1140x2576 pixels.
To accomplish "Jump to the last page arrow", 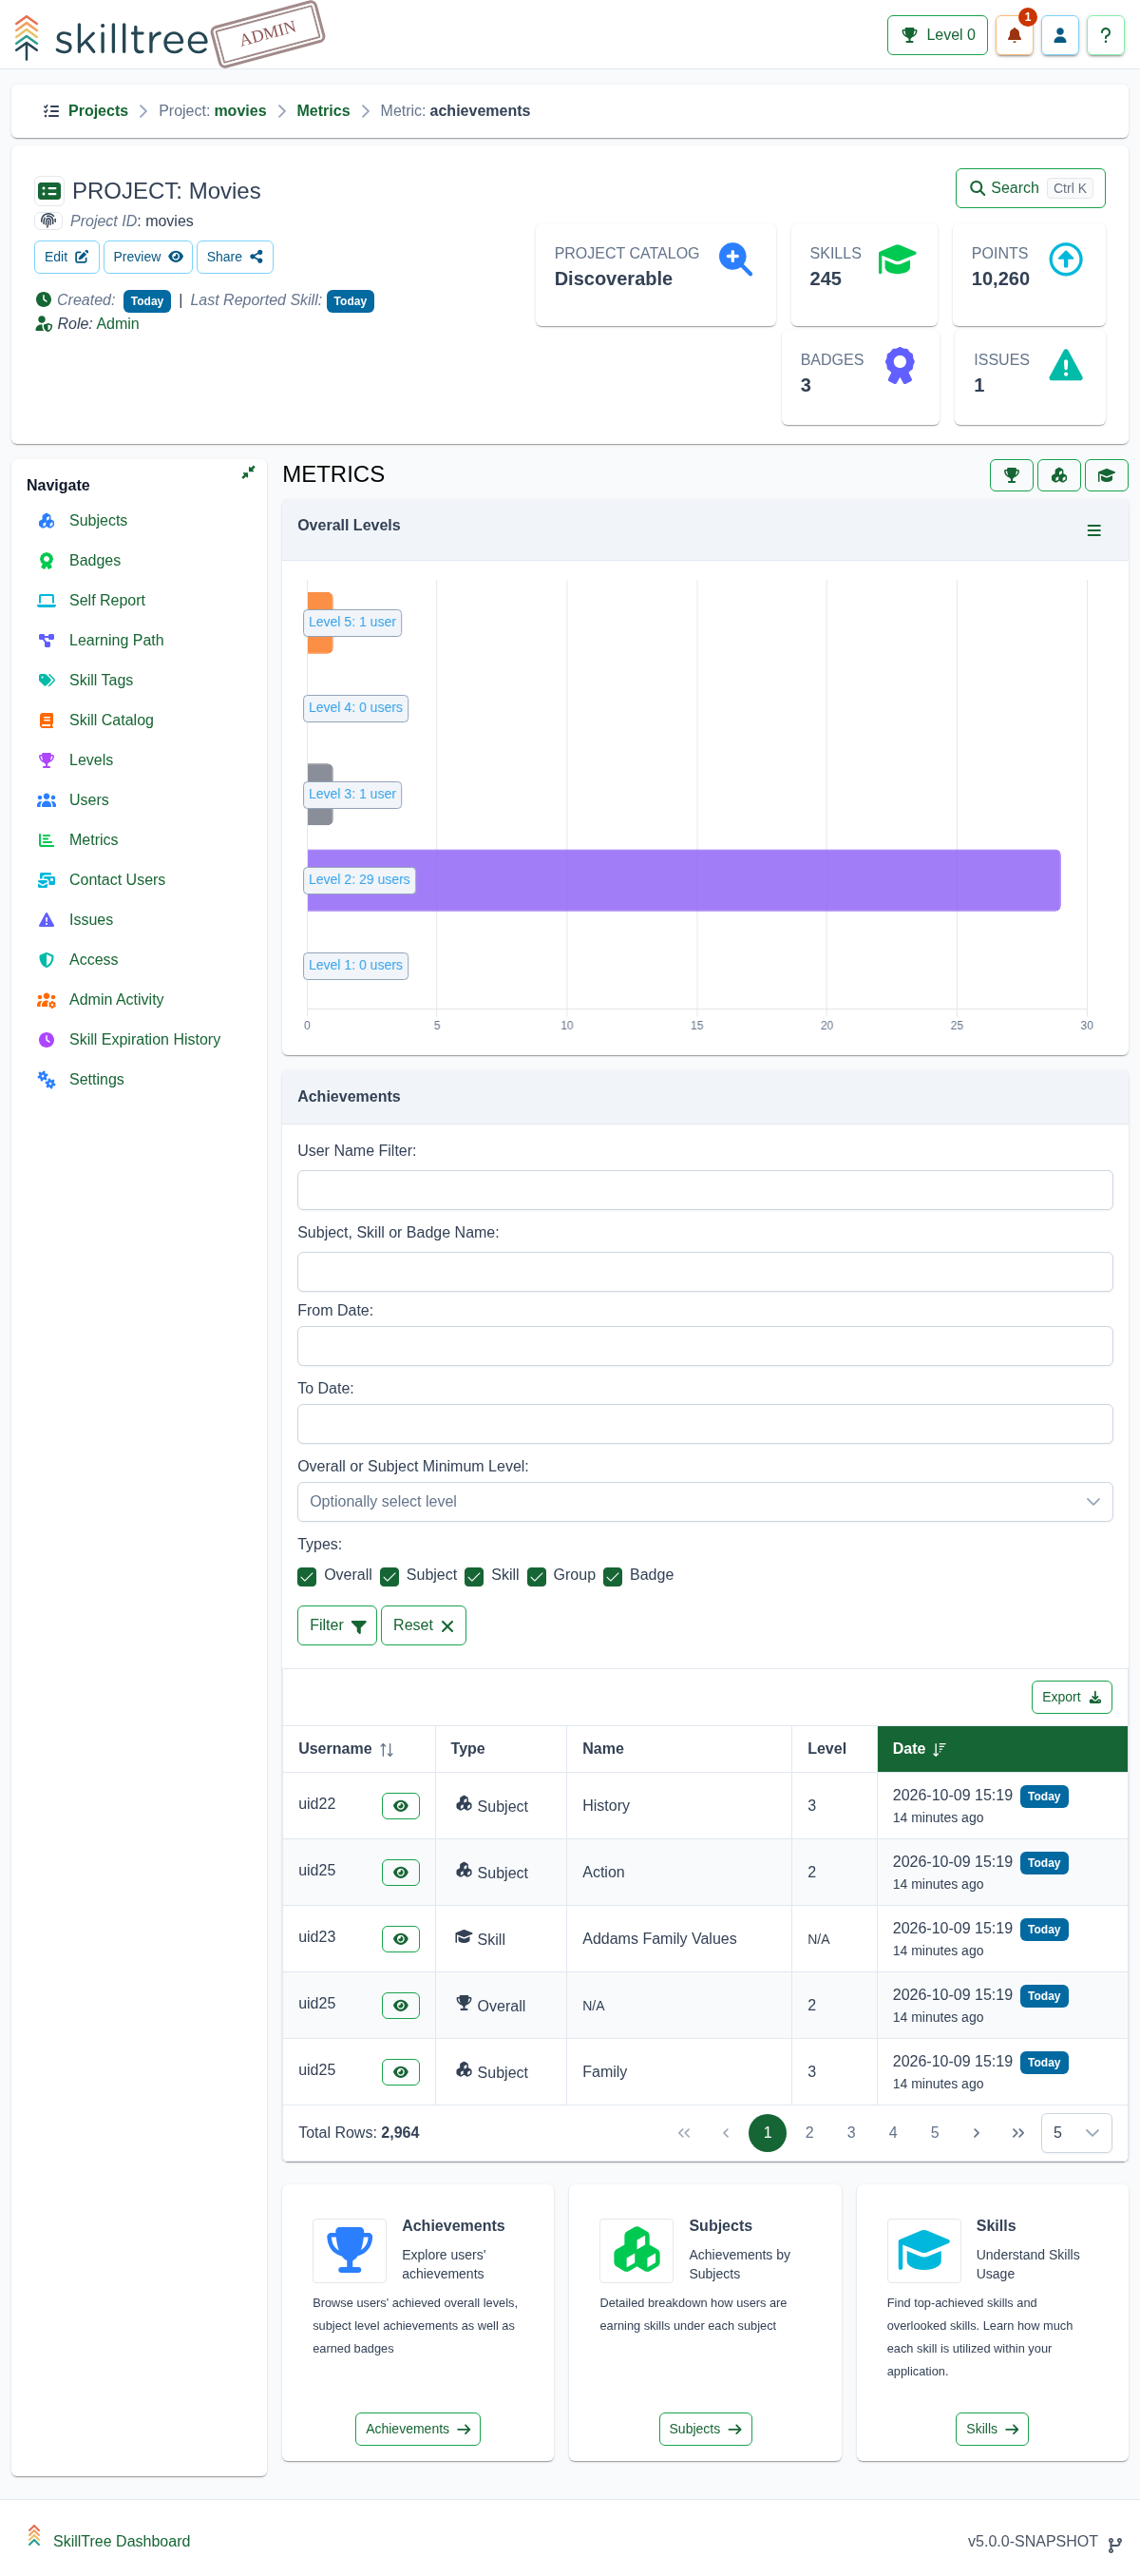I will click(x=1017, y=2133).
